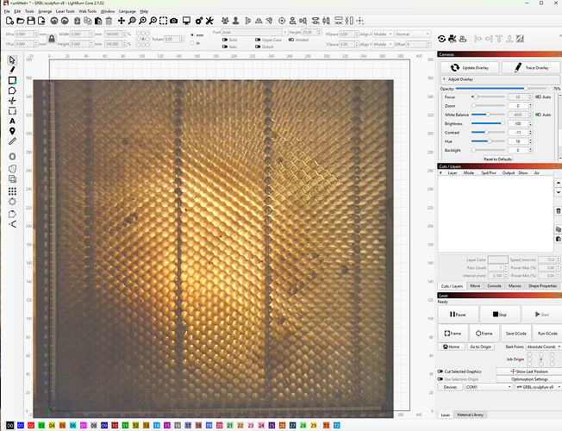The width and height of the screenshot is (562, 431).
Task: Select the Offset Shapes ring icon
Action: (x=12, y=157)
